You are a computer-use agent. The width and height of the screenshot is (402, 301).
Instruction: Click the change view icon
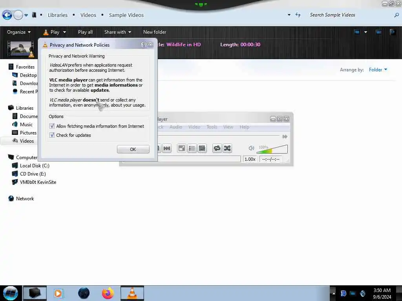pos(357,32)
